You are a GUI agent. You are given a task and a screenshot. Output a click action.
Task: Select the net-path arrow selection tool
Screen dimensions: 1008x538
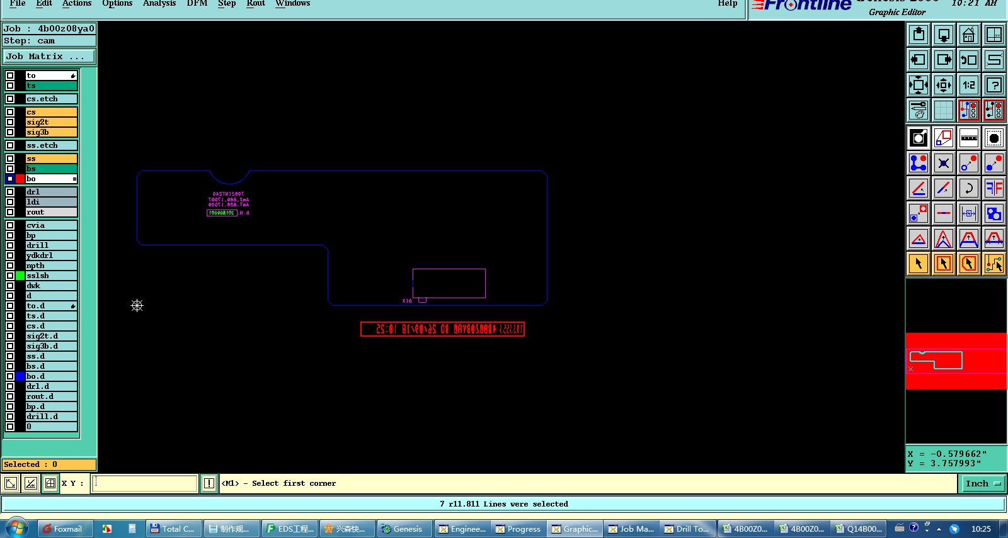994,264
